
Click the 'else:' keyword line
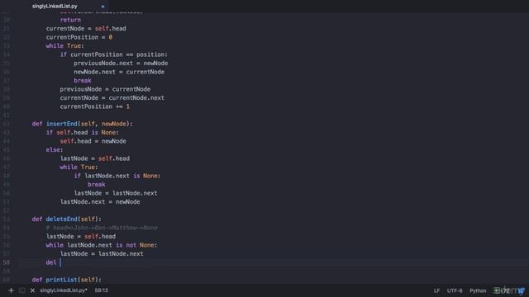coord(55,150)
